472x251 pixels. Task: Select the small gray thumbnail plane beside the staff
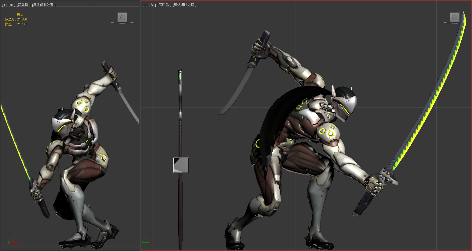click(x=181, y=165)
